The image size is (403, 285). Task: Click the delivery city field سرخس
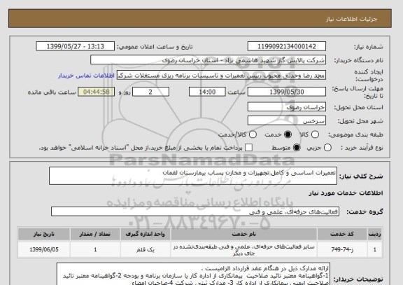click(x=287, y=120)
